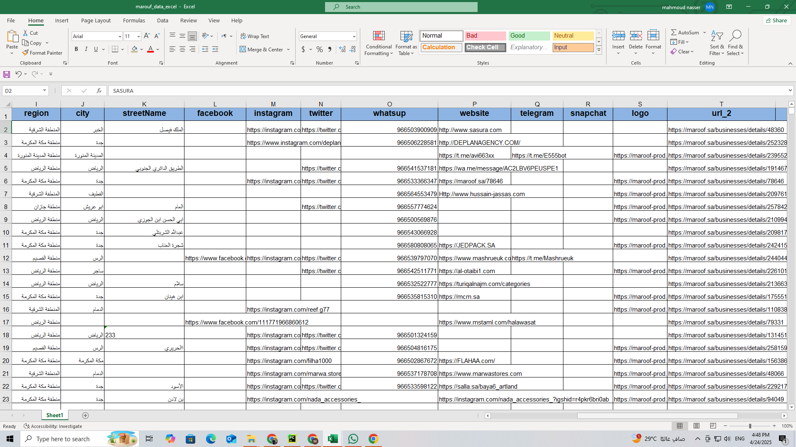Viewport: 796px width, 447px height.
Task: Toggle Bold formatting
Action: [x=76, y=49]
